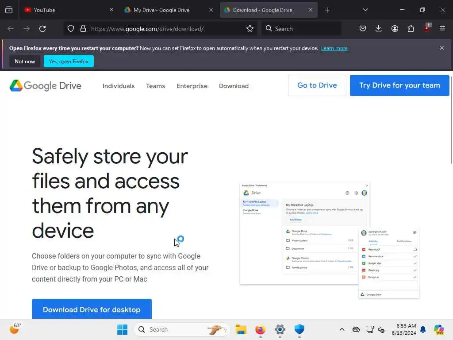
Task: Save page to Pocket
Action: point(363,29)
